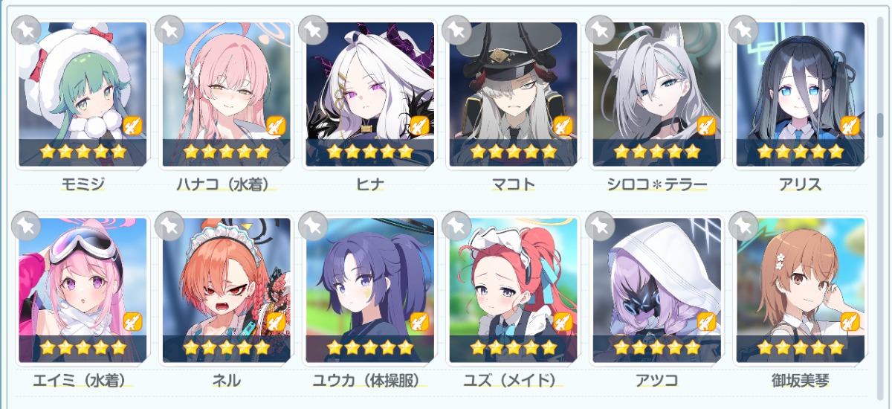Click the ハナコ（水着） name label
892x409 pixels.
(227, 184)
